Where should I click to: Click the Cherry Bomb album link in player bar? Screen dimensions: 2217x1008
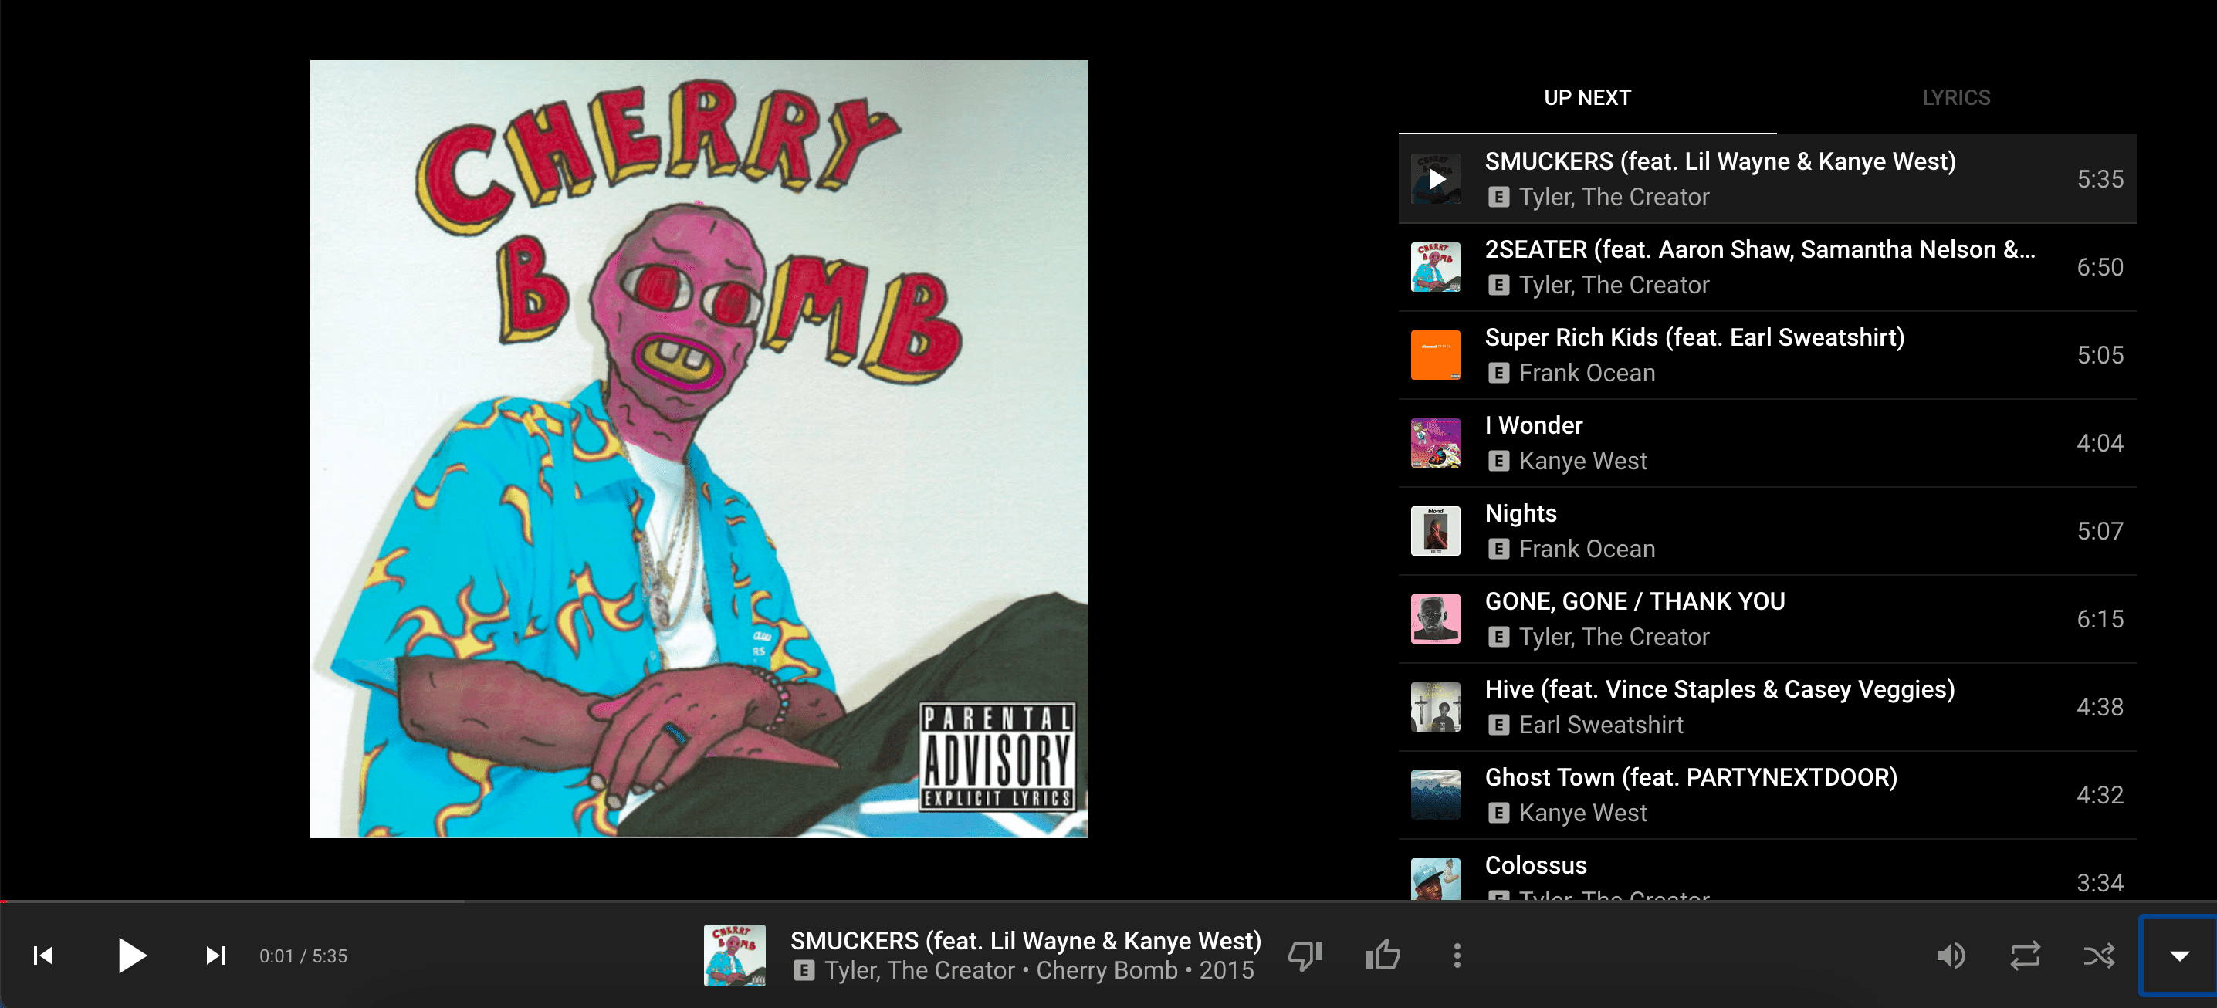pos(1107,970)
